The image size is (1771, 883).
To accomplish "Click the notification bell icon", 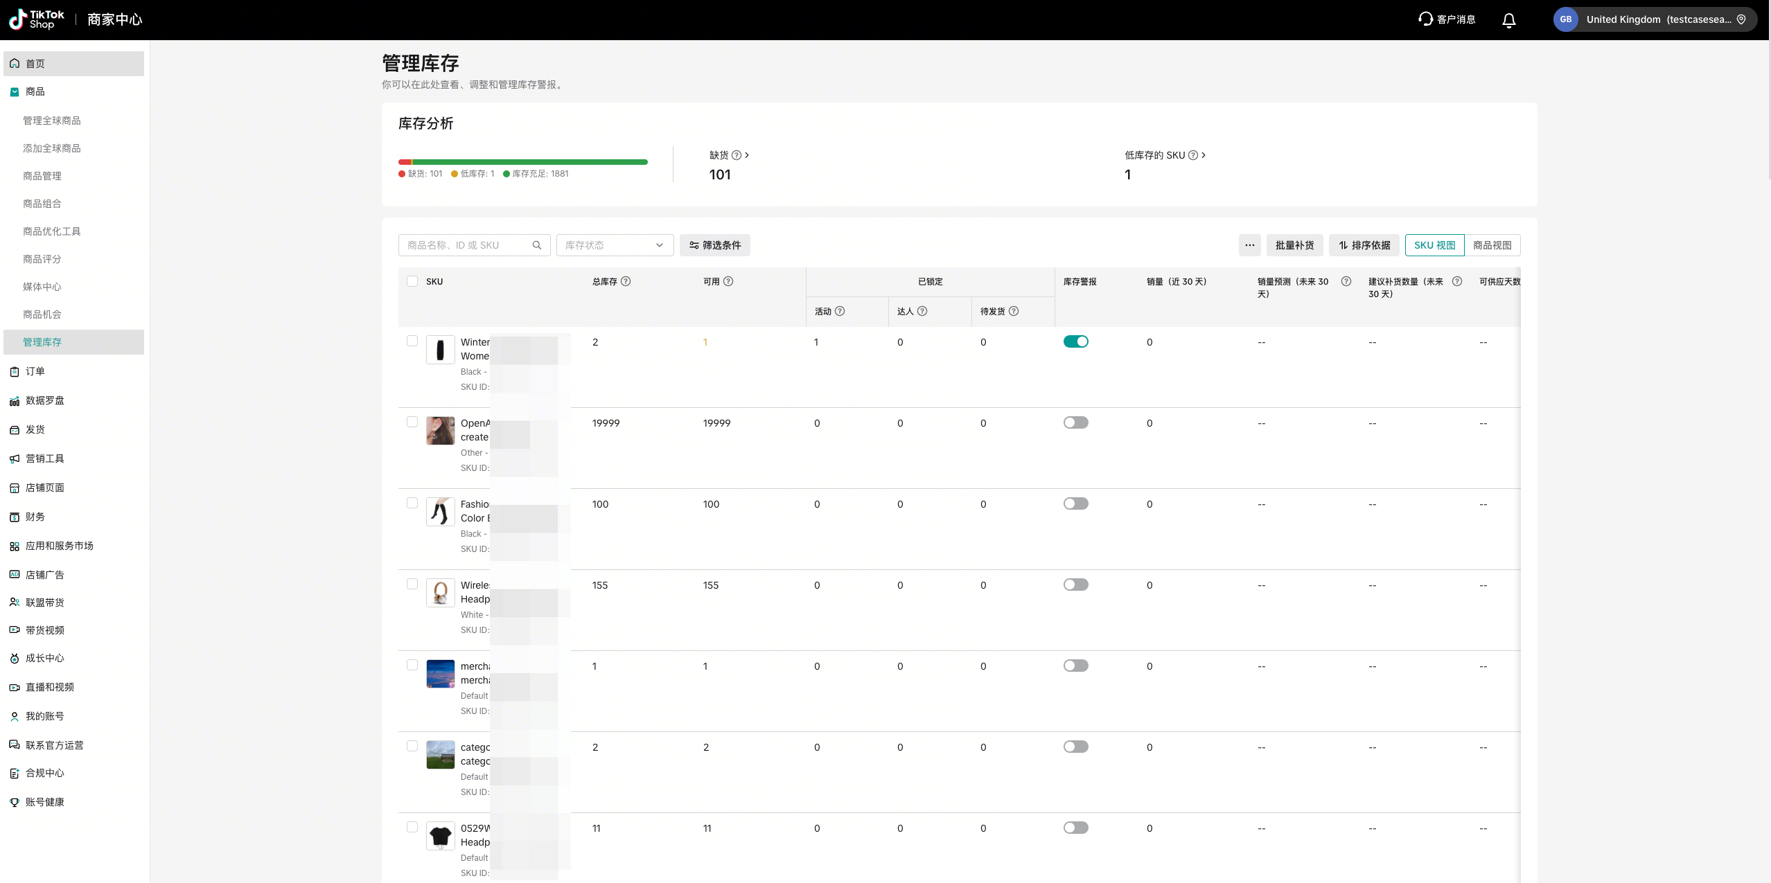I will point(1508,20).
